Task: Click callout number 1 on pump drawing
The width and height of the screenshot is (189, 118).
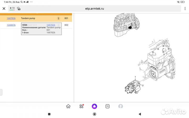Action: [x=135, y=77]
